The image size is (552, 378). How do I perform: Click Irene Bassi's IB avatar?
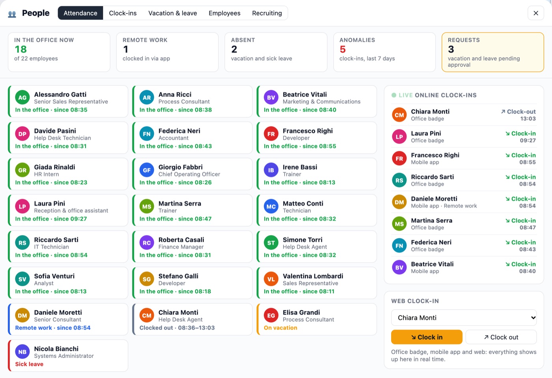[271, 170]
